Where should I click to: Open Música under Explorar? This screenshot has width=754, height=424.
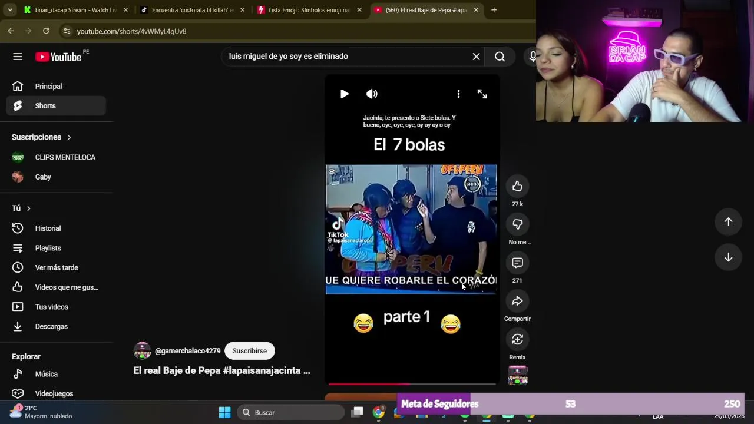tap(56, 374)
